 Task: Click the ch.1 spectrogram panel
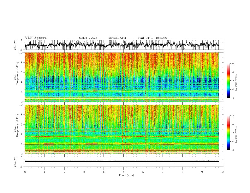pos(122,77)
